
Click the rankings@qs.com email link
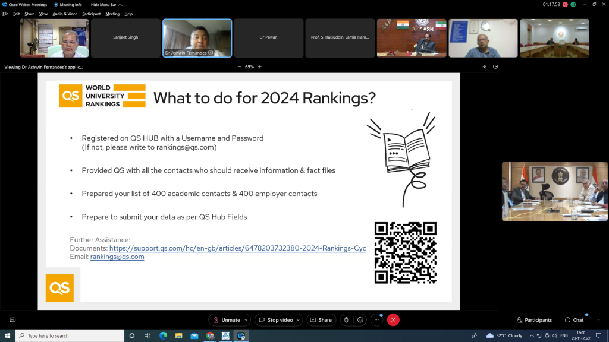point(117,256)
